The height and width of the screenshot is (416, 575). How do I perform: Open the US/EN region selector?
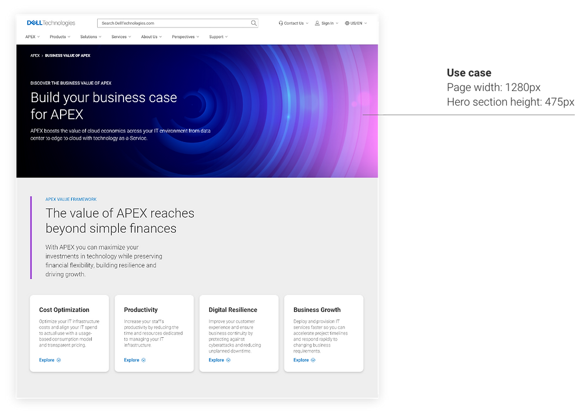[355, 23]
